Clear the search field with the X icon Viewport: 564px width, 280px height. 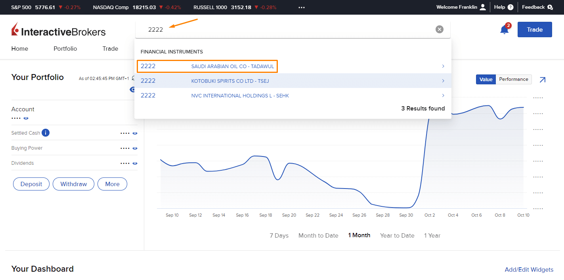tap(440, 29)
